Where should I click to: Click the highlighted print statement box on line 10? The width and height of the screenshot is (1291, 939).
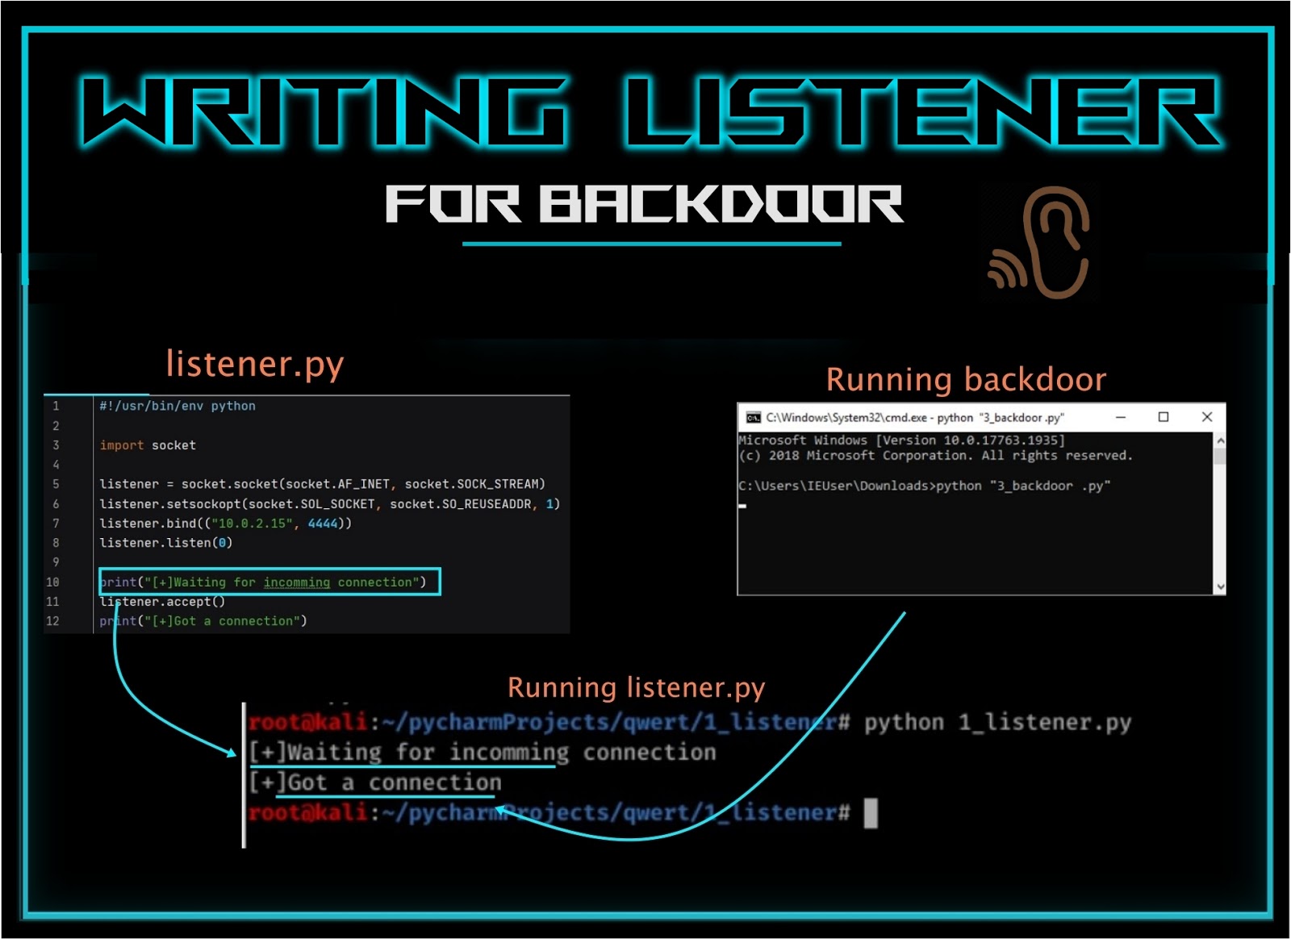click(269, 582)
